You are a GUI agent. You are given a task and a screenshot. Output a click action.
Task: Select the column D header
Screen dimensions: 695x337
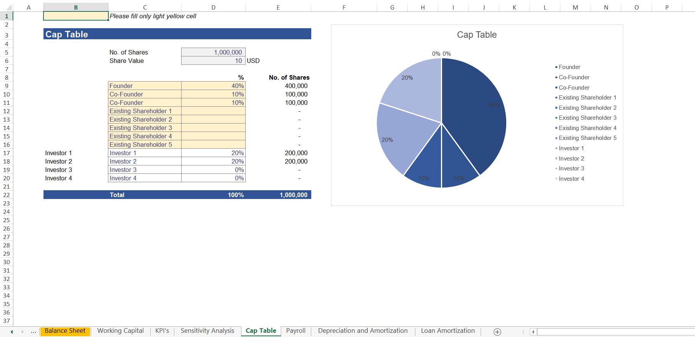click(x=213, y=7)
